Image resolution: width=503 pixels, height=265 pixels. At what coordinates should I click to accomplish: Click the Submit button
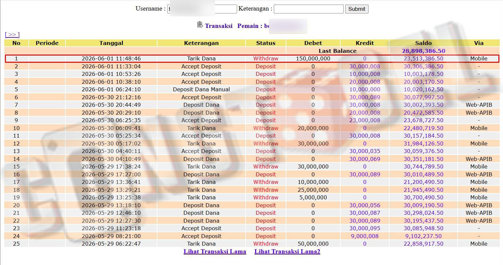357,9
